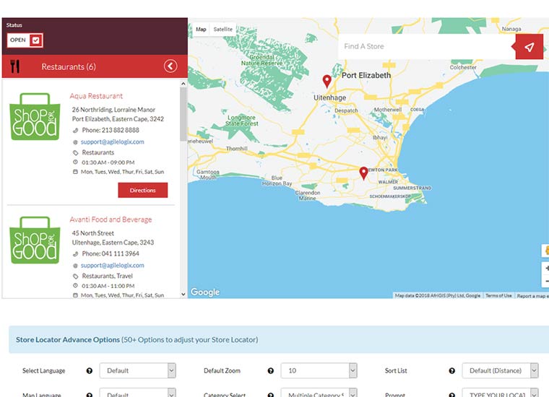Image resolution: width=549 pixels, height=397 pixels.
Task: Click the store list scrollbar up arrow
Action: 183,84
